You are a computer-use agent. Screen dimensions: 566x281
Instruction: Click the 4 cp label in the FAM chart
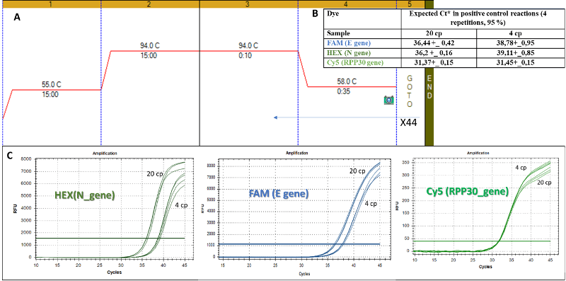tap(370, 204)
